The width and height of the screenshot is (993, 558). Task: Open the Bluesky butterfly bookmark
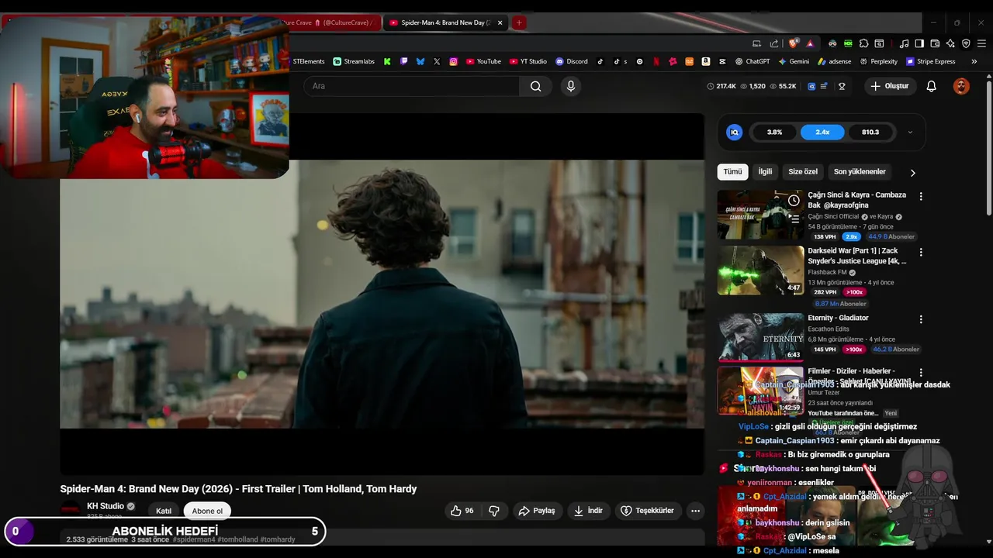(x=420, y=61)
